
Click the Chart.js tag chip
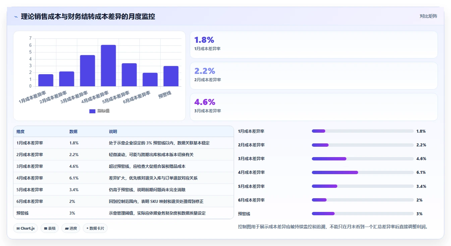click(x=26, y=228)
